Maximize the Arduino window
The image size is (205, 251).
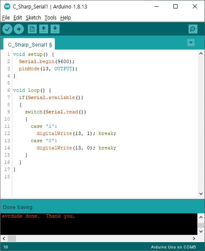[x=175, y=7]
